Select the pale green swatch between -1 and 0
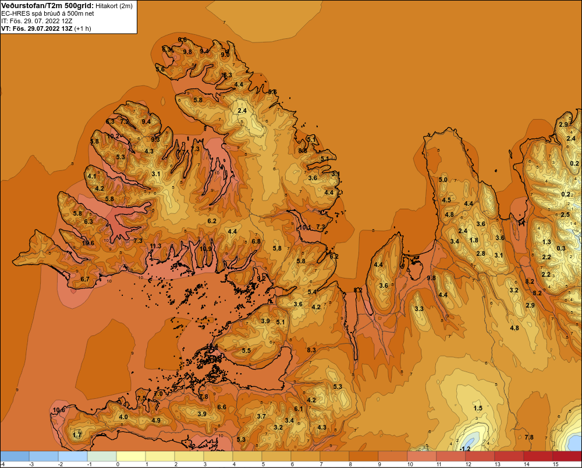The height and width of the screenshot is (468, 582). pos(102,456)
